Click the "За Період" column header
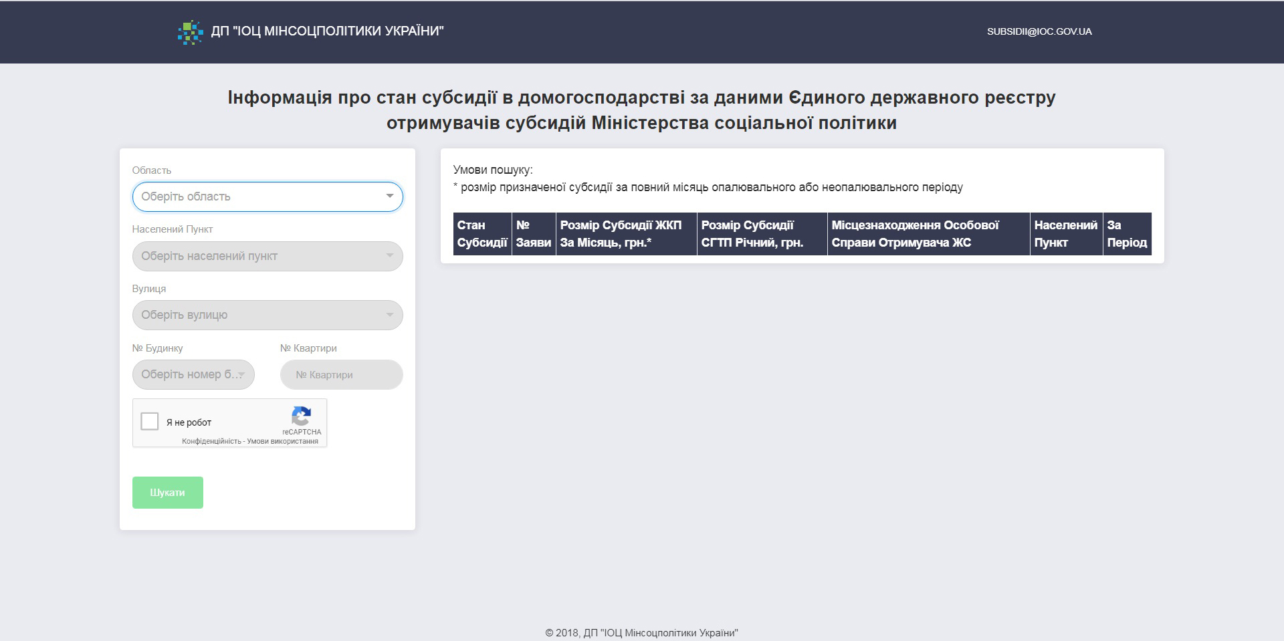The height and width of the screenshot is (641, 1284). tap(1127, 234)
